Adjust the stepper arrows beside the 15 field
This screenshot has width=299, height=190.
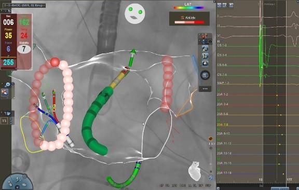[11, 121]
